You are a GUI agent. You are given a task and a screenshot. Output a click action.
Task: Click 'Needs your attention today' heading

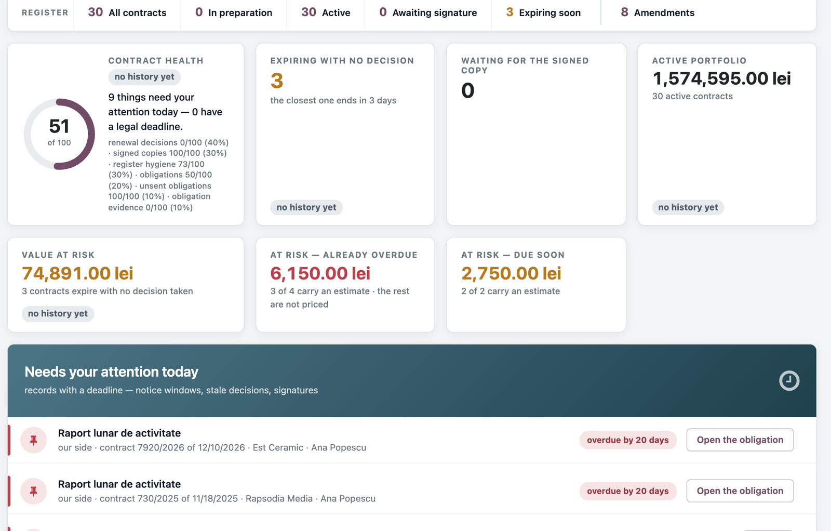(111, 372)
